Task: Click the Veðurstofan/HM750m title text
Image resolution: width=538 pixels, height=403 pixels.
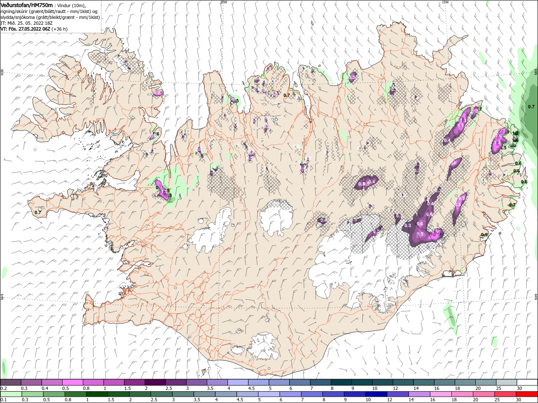Action: [26, 5]
